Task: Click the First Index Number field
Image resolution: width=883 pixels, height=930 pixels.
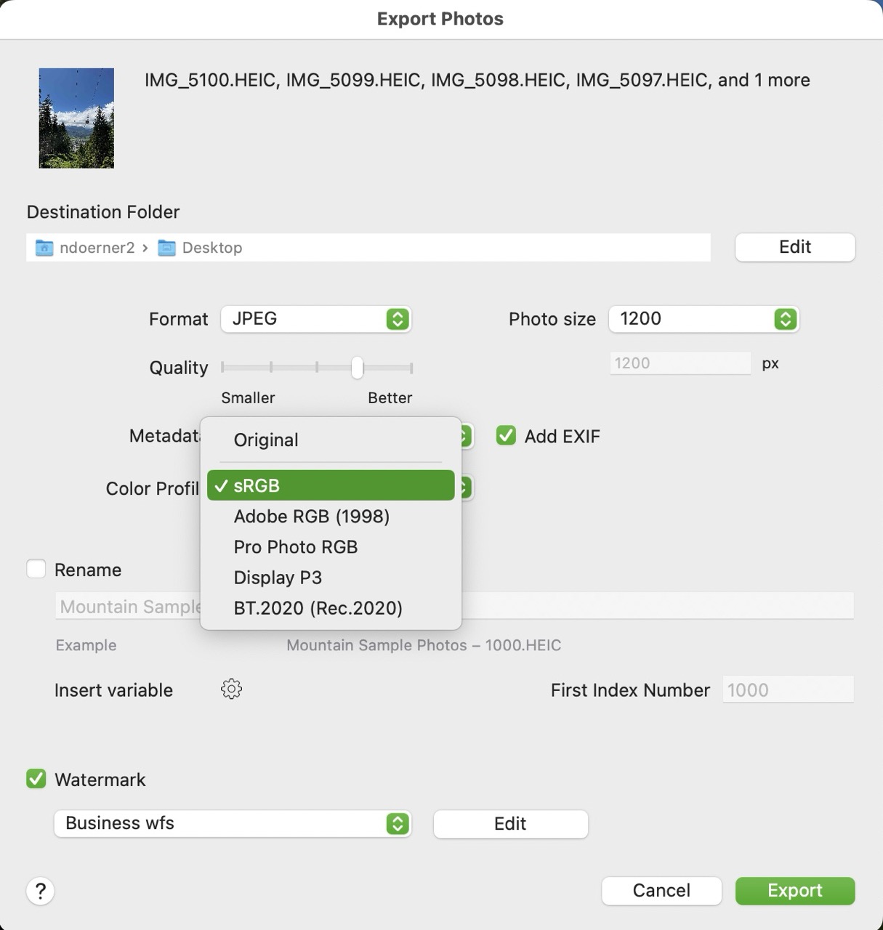Action: (x=788, y=690)
